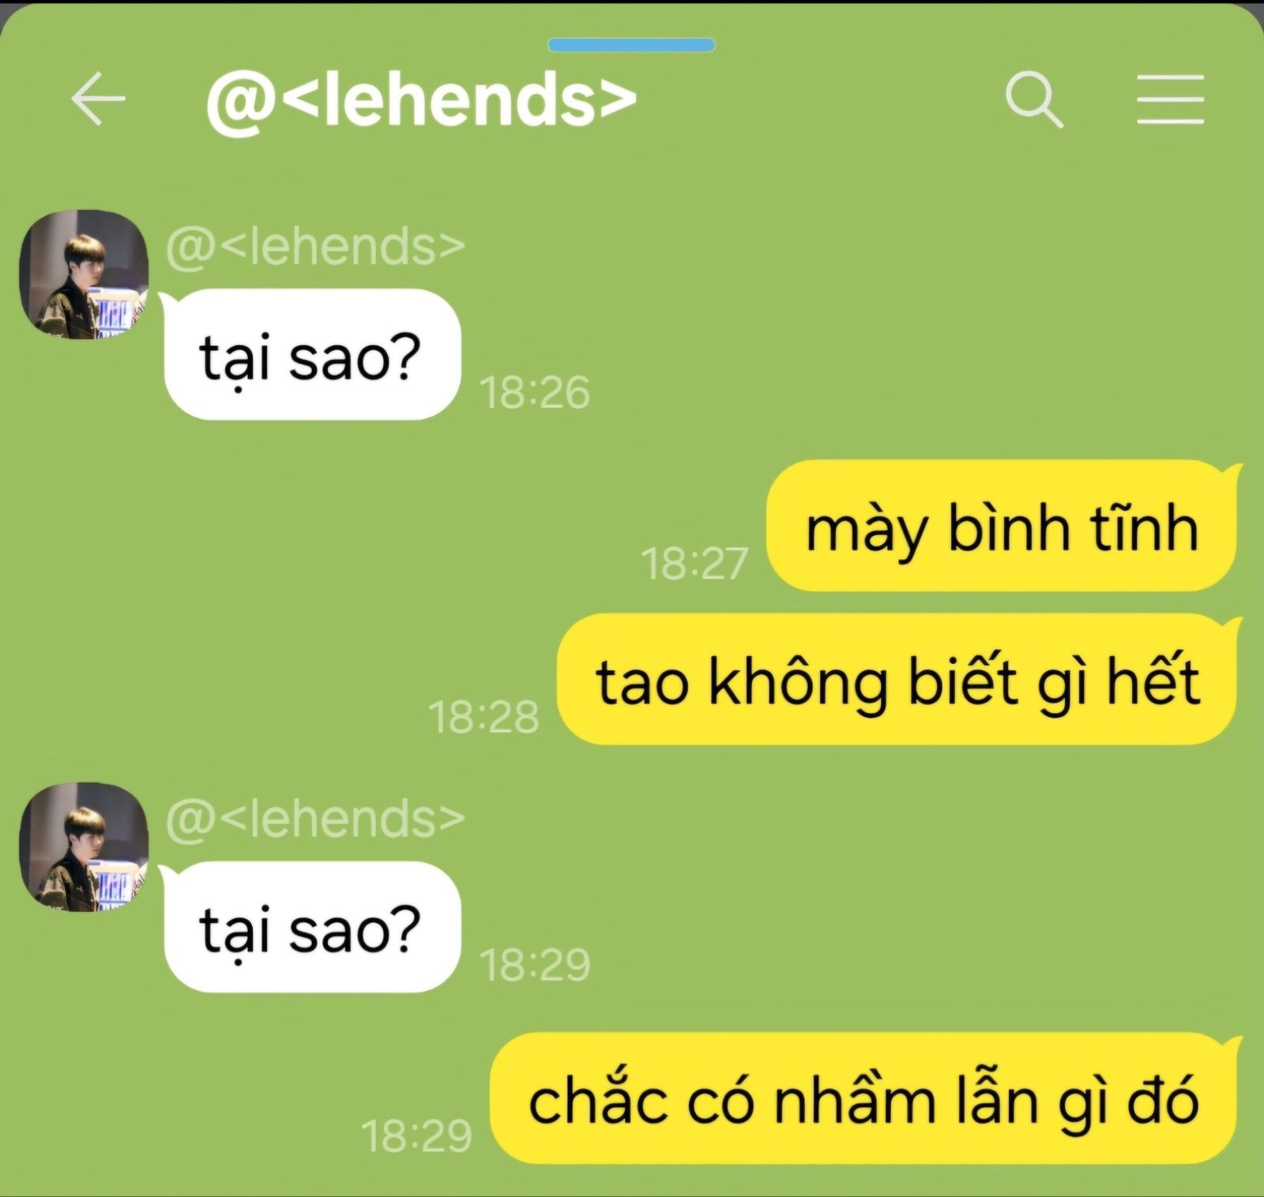Tap the 18:29 timestamp beside the yellow bubble
This screenshot has width=1264, height=1197.
[x=416, y=1136]
